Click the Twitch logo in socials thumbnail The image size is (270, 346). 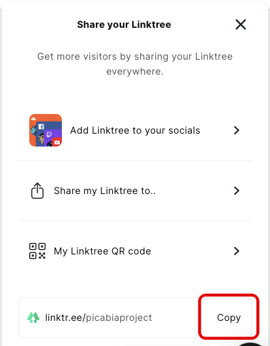pos(49,134)
